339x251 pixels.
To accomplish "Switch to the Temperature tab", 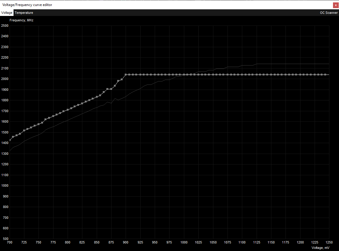I will point(24,13).
